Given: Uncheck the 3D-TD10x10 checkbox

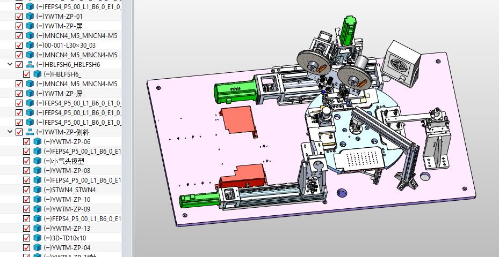Looking at the screenshot, I should coord(27,238).
